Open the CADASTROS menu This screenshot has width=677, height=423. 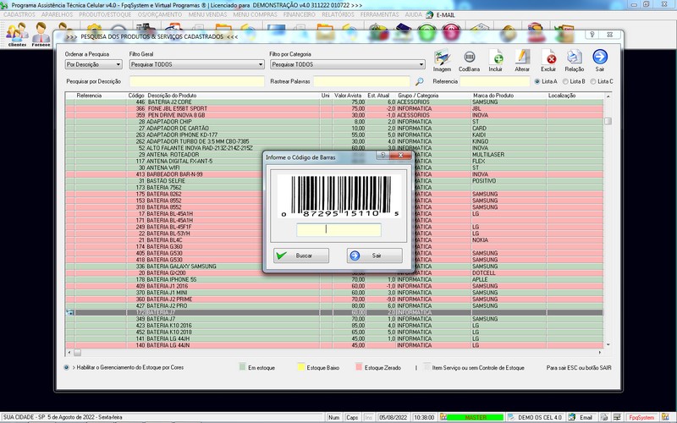pyautogui.click(x=19, y=14)
